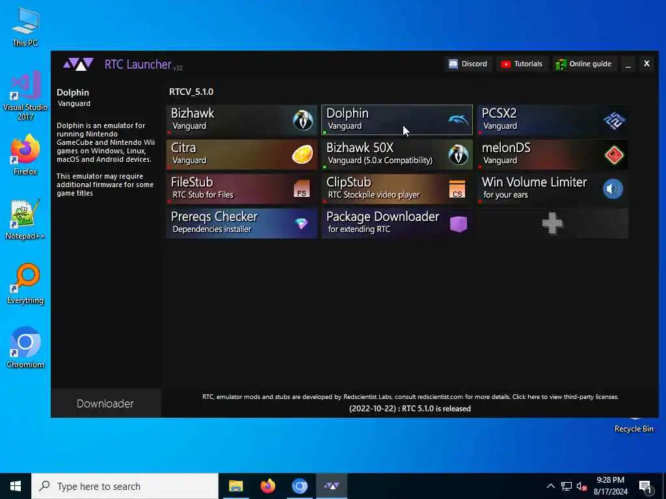Open the Bizhawk Vanguard tile

coord(242,120)
